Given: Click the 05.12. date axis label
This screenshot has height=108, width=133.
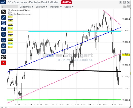Looking at the screenshot, I should pos(99,104).
